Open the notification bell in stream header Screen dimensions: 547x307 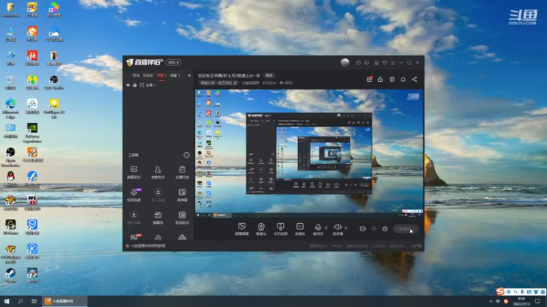click(x=403, y=79)
